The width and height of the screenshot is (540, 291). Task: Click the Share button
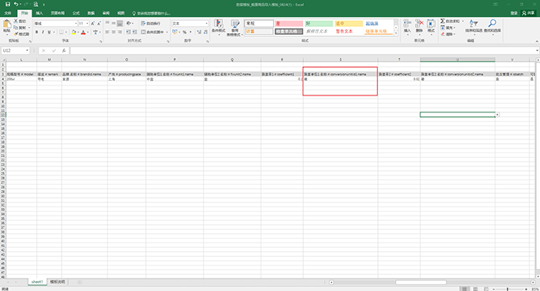pyautogui.click(x=528, y=13)
